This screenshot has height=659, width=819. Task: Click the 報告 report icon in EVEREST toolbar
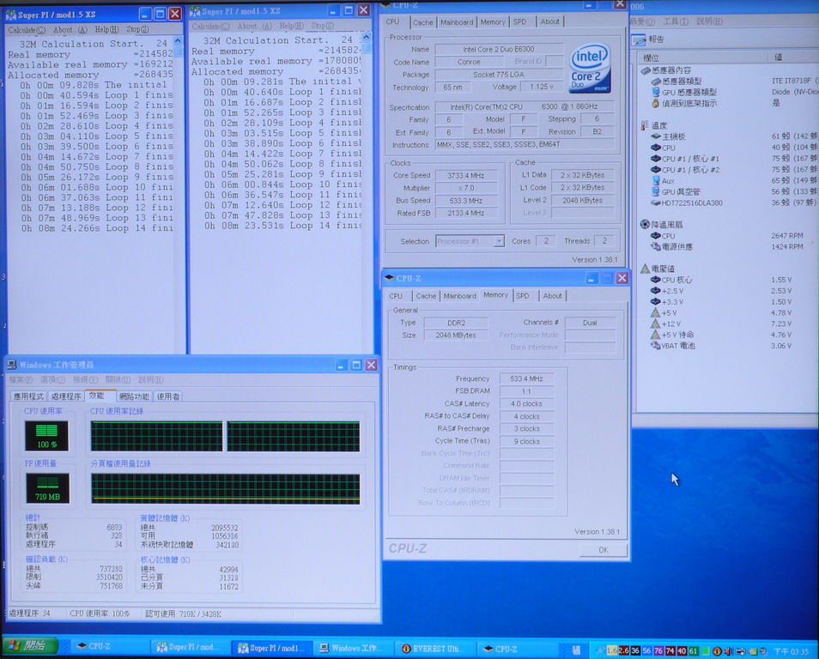639,39
